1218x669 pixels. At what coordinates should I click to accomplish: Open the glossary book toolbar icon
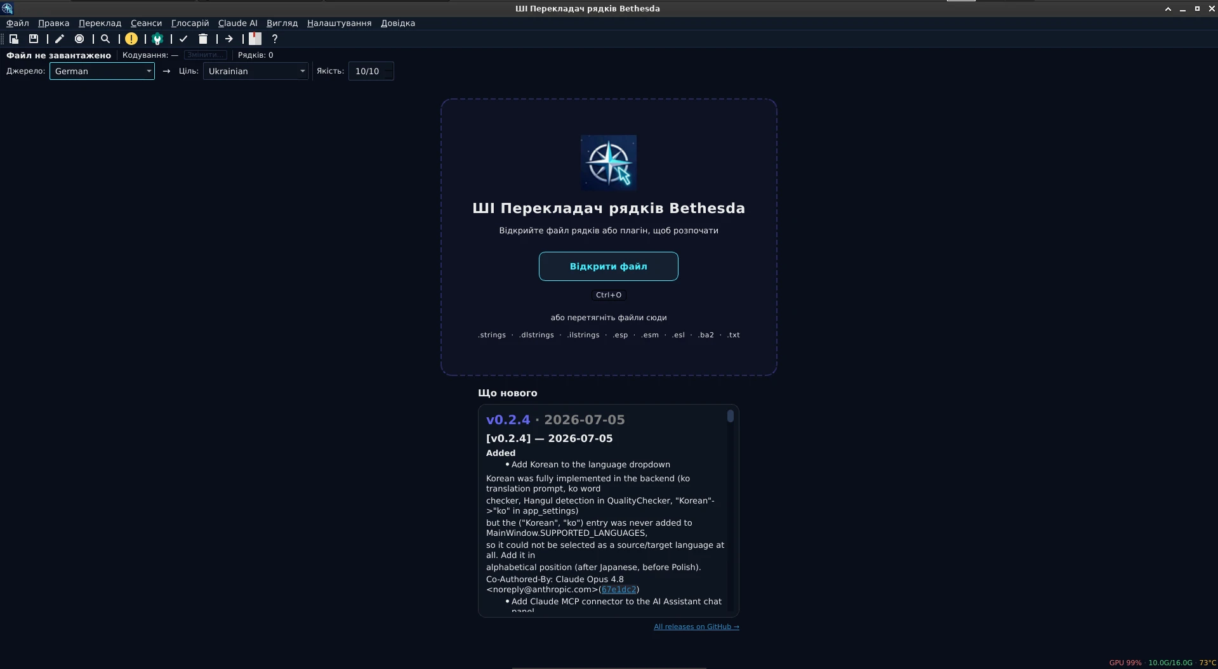pos(255,39)
